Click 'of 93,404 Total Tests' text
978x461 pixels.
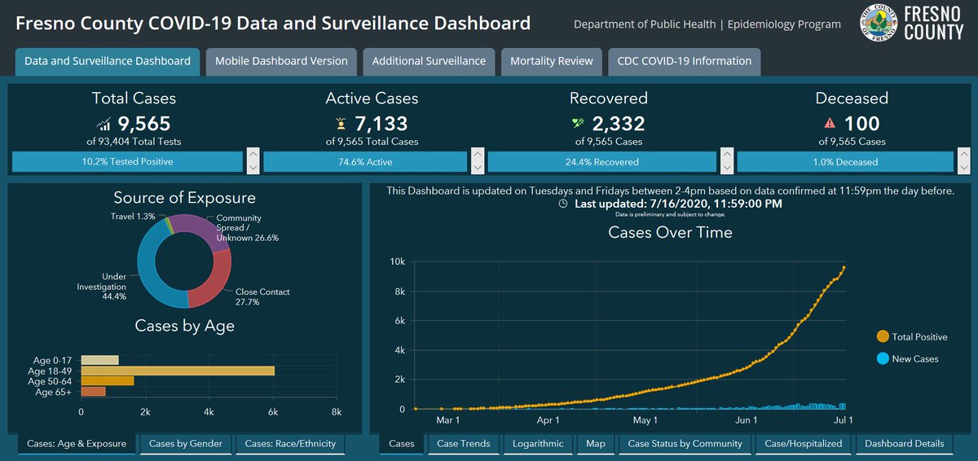click(x=134, y=142)
